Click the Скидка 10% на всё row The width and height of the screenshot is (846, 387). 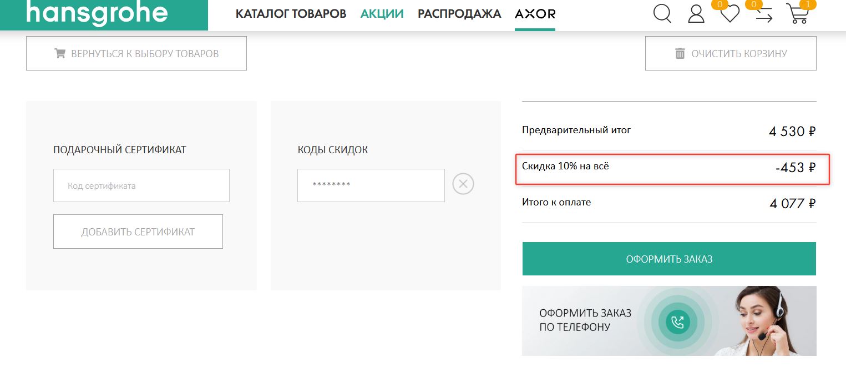tap(672, 168)
